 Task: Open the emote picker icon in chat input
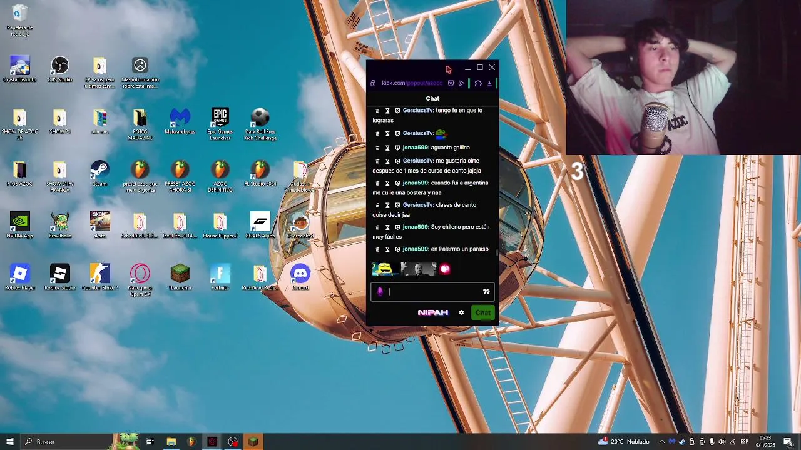[486, 292]
